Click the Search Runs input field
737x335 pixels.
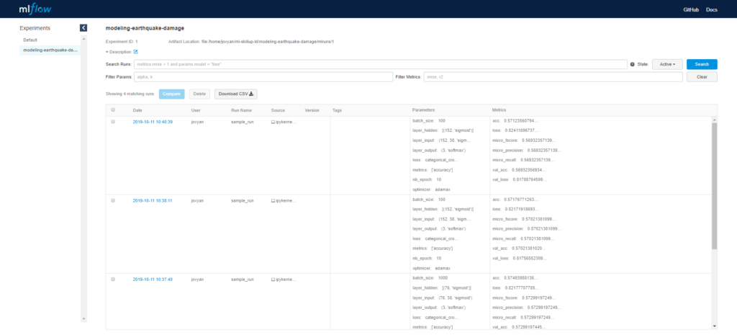[380, 64]
